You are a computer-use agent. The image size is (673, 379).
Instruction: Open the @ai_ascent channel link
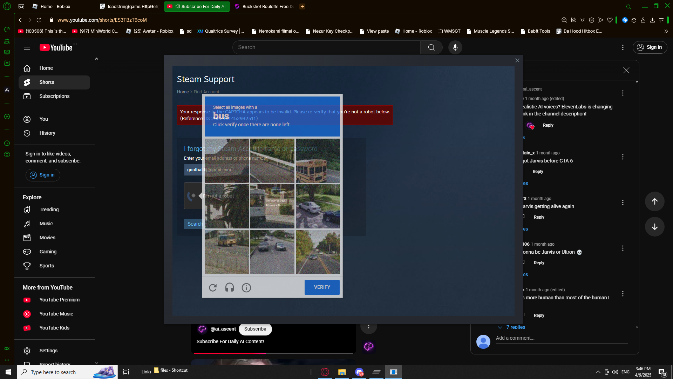click(x=223, y=329)
